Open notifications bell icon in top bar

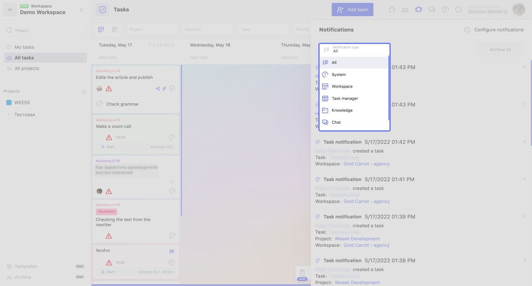point(419,10)
